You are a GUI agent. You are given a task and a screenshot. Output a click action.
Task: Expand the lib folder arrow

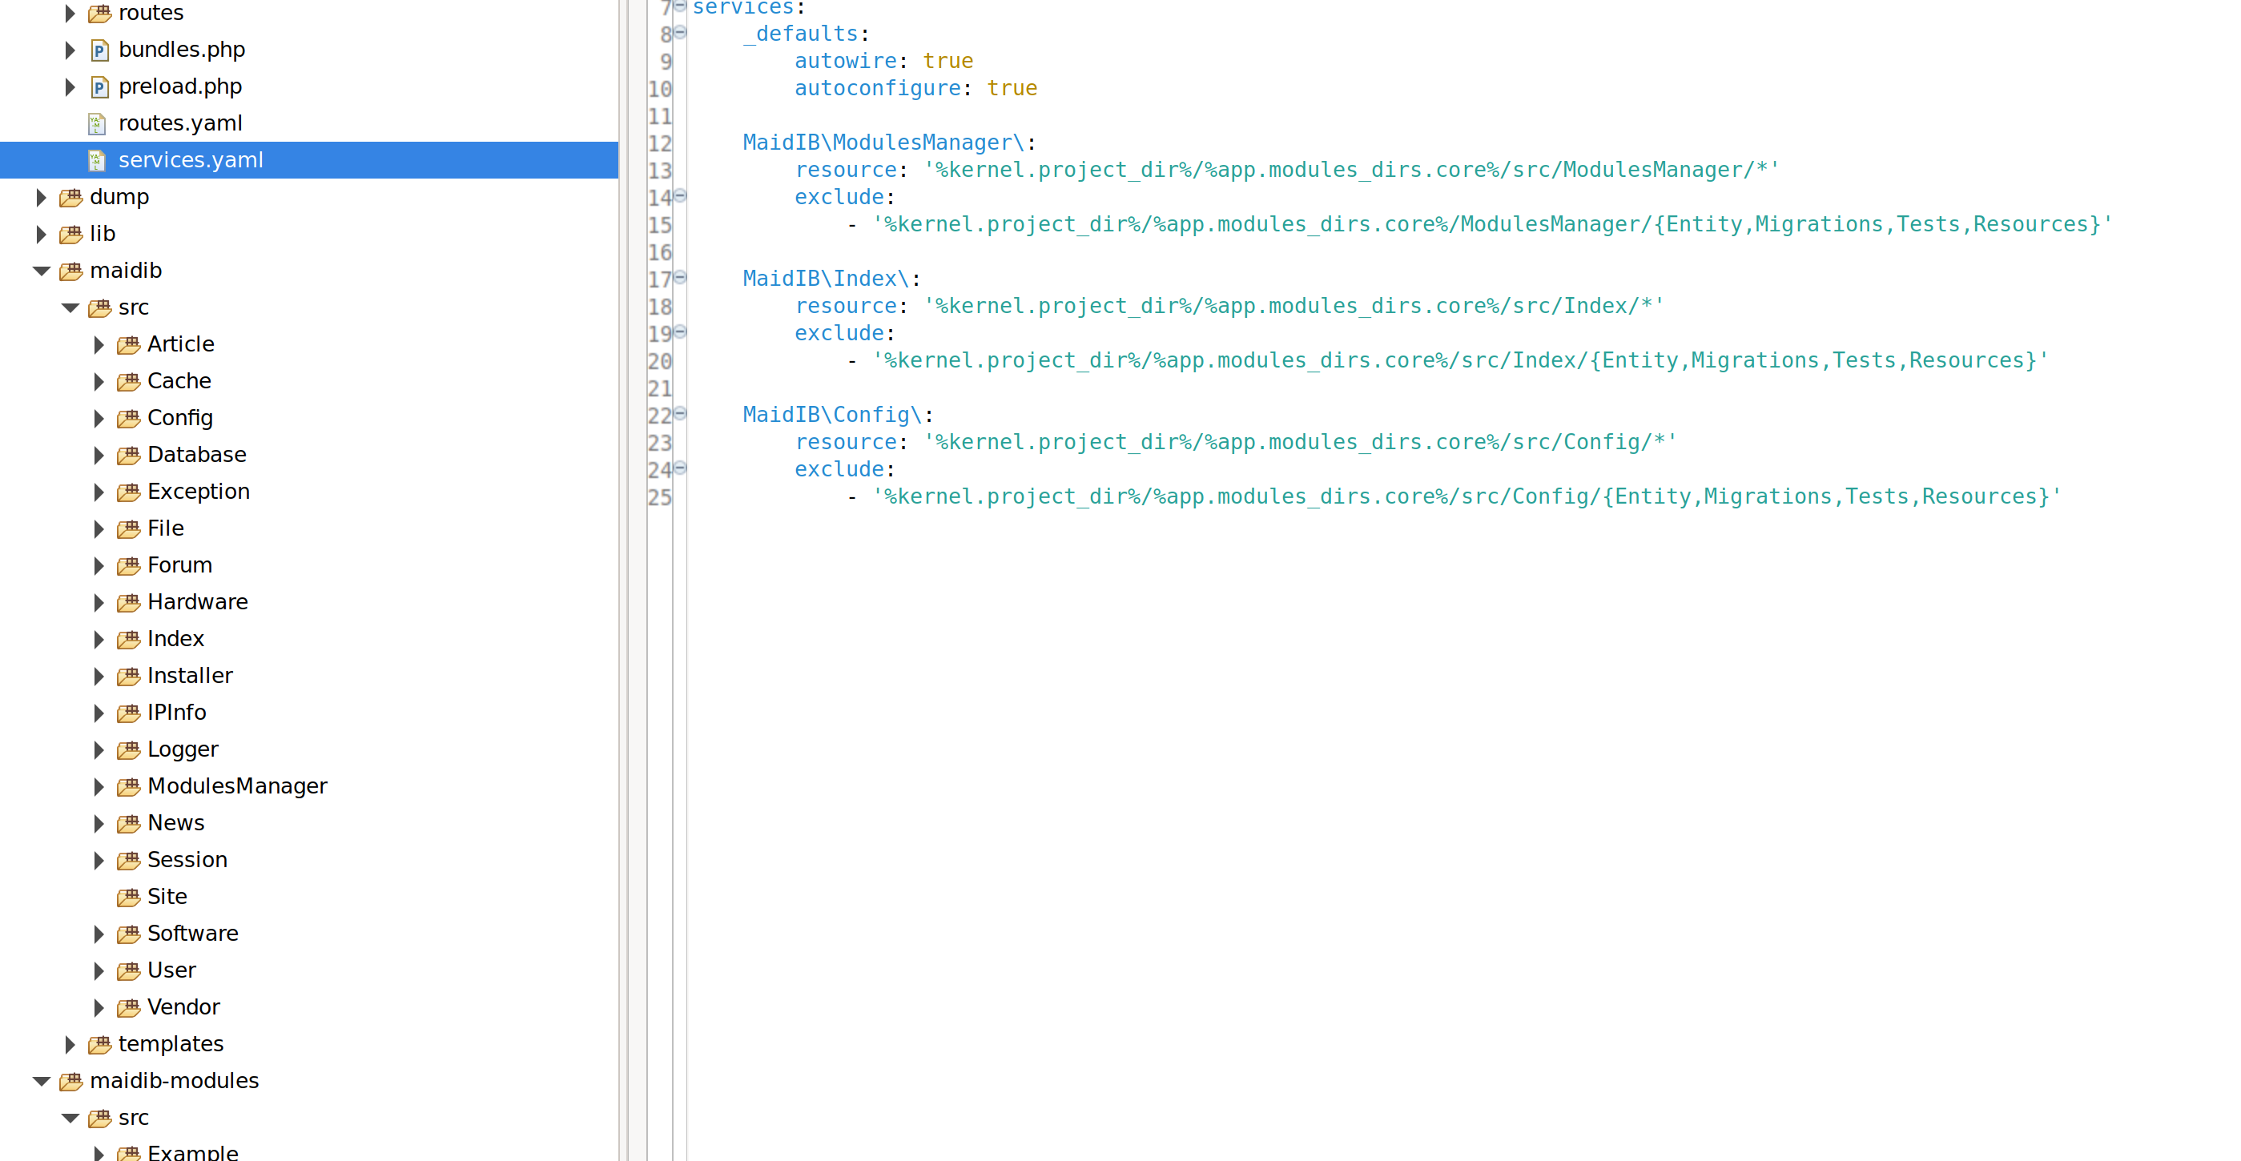click(41, 233)
